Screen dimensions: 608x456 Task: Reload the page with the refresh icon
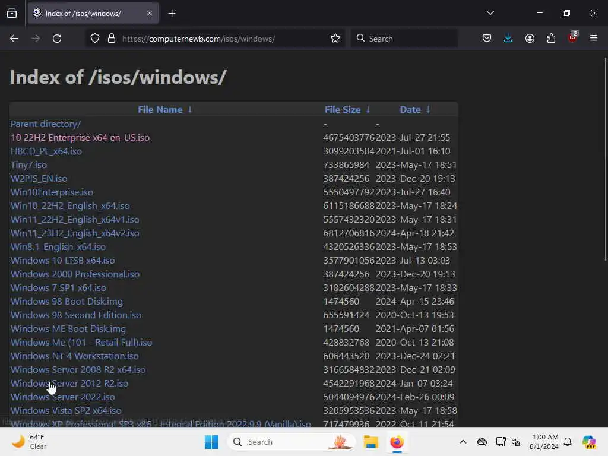(x=57, y=39)
